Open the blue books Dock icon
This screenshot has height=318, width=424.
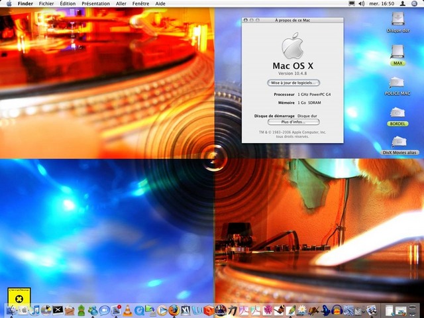tap(197, 311)
